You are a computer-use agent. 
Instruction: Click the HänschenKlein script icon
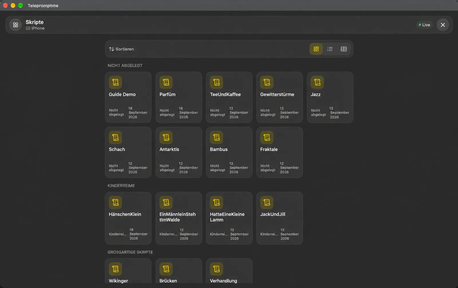115,202
